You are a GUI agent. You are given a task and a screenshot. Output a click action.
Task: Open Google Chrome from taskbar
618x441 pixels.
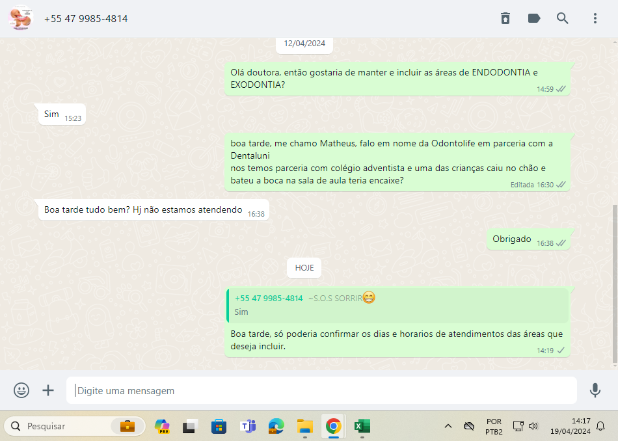(333, 427)
